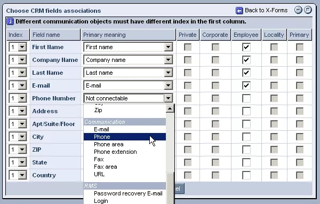Click the round minimize panel icon
The height and width of the screenshot is (204, 320).
tap(298, 10)
